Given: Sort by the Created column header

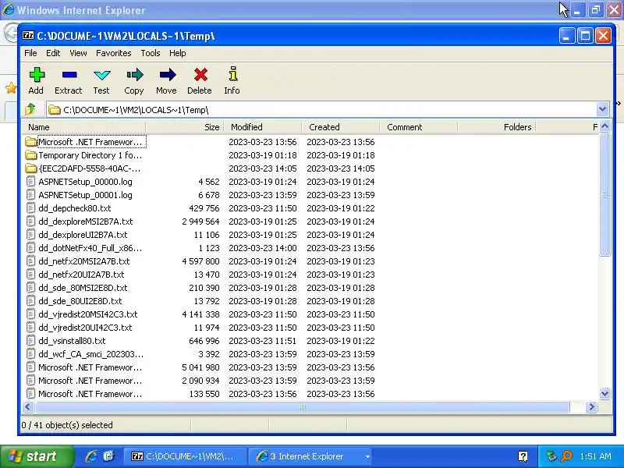Looking at the screenshot, I should (x=341, y=127).
